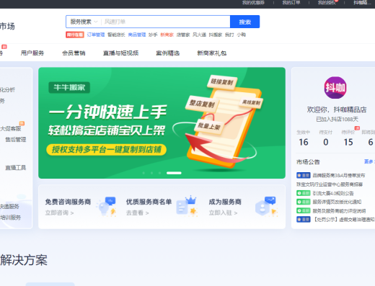Click the crown list icon beside 优质服务商名单
375x286 pixels.
(187, 206)
